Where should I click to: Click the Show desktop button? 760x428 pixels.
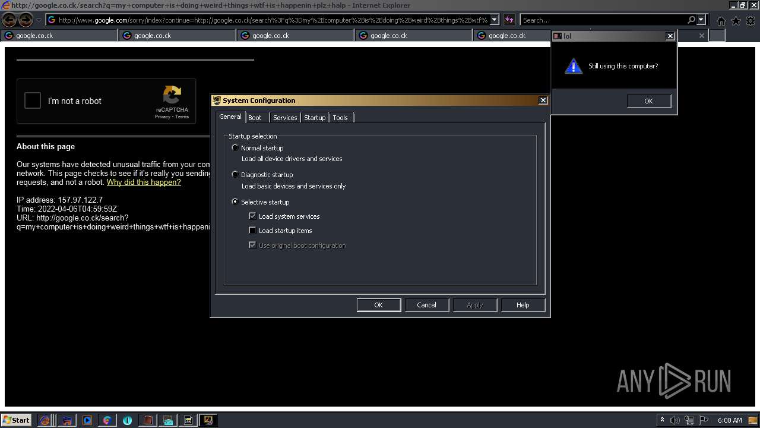[753, 420]
